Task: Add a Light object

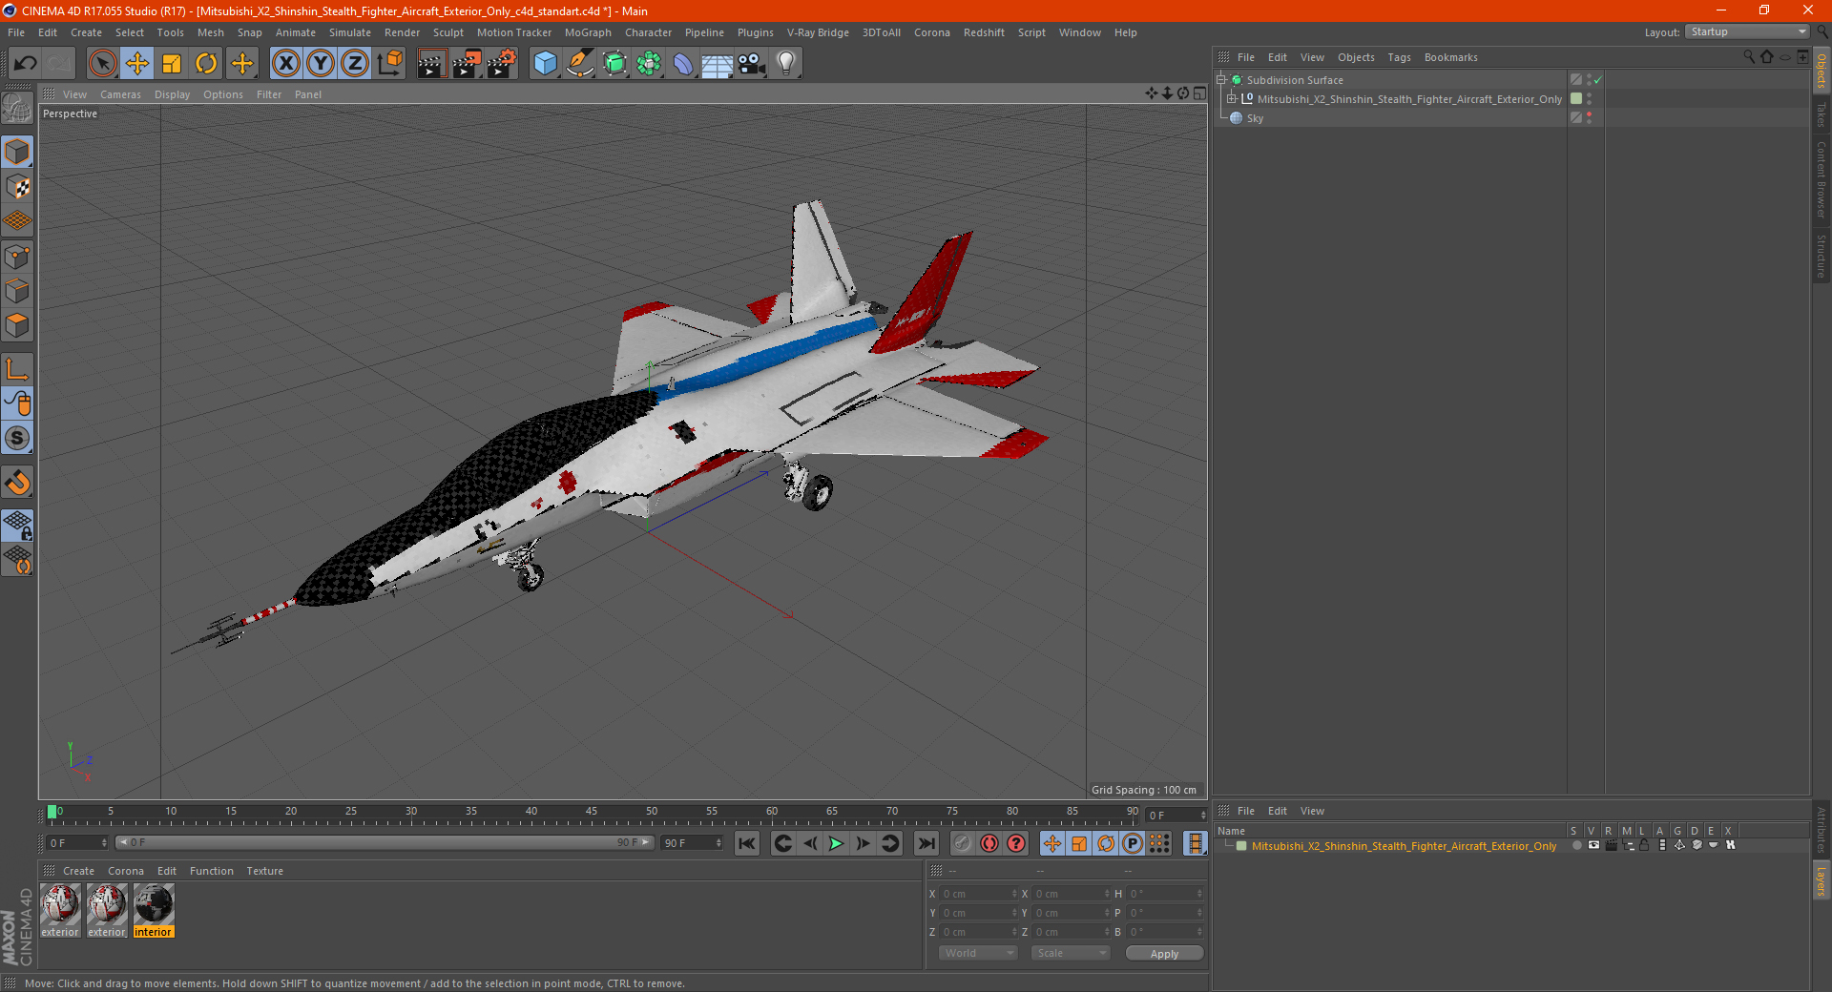Action: [x=786, y=64]
